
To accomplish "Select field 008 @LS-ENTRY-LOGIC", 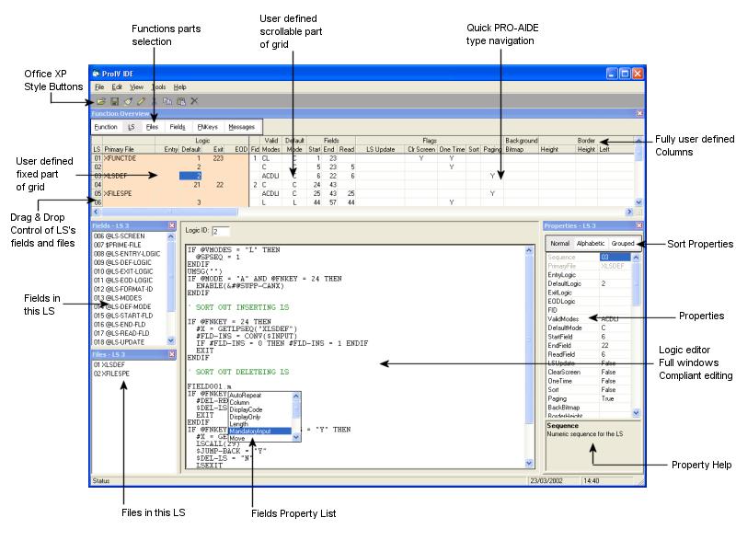I will tap(127, 254).
